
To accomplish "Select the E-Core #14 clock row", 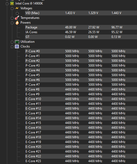I will (81, 118).
